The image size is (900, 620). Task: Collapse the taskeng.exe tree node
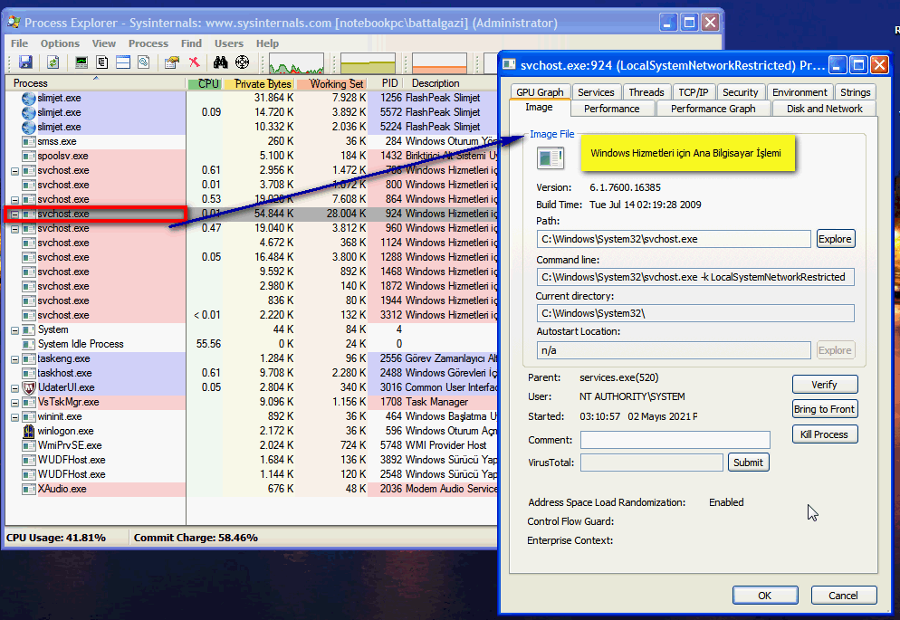(x=14, y=359)
